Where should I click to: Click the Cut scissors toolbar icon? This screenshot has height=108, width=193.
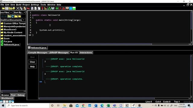coord(18,8)
